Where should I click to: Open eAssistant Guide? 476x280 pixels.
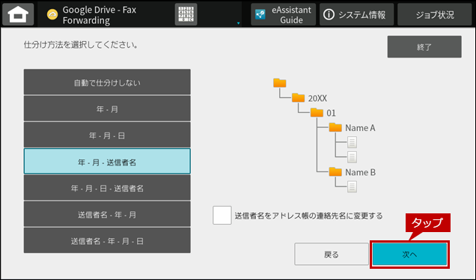click(283, 14)
